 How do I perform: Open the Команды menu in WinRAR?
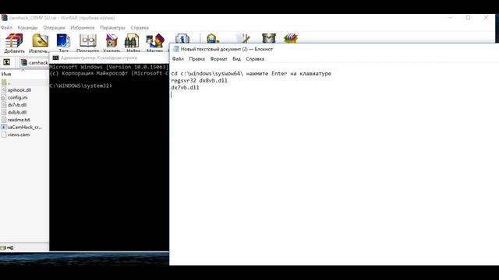pyautogui.click(x=27, y=28)
